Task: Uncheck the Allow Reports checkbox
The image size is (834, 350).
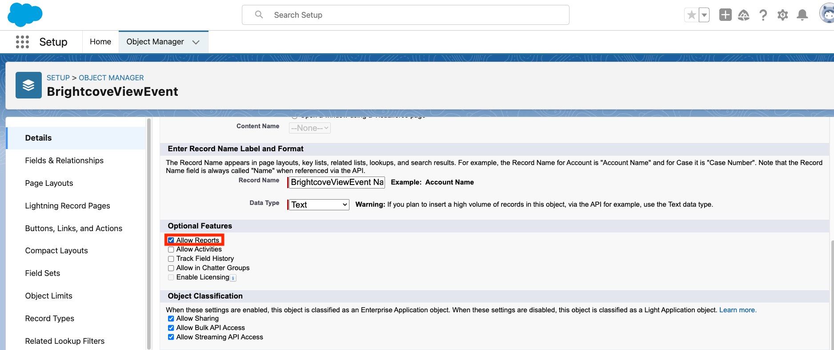Action: click(x=171, y=240)
